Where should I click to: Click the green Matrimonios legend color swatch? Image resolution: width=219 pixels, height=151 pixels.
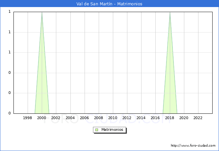97,130
